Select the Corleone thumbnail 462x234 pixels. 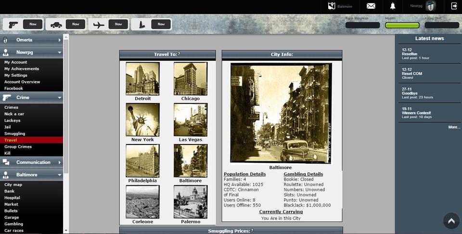[x=142, y=202]
